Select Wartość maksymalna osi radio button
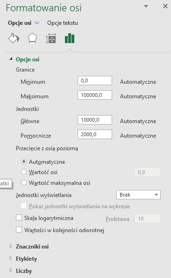 [x=24, y=183]
